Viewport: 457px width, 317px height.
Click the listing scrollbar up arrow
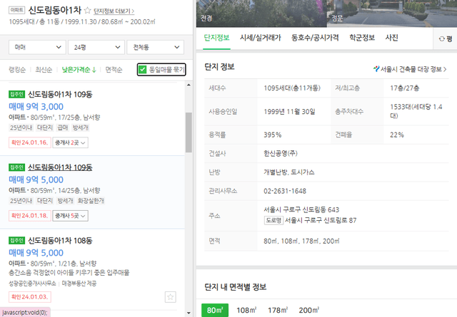pyautogui.click(x=189, y=85)
